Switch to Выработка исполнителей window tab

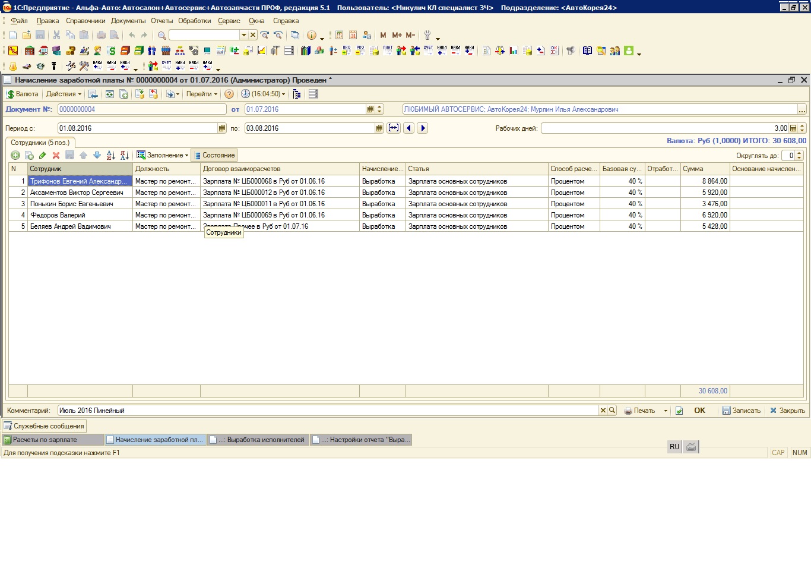pos(258,440)
